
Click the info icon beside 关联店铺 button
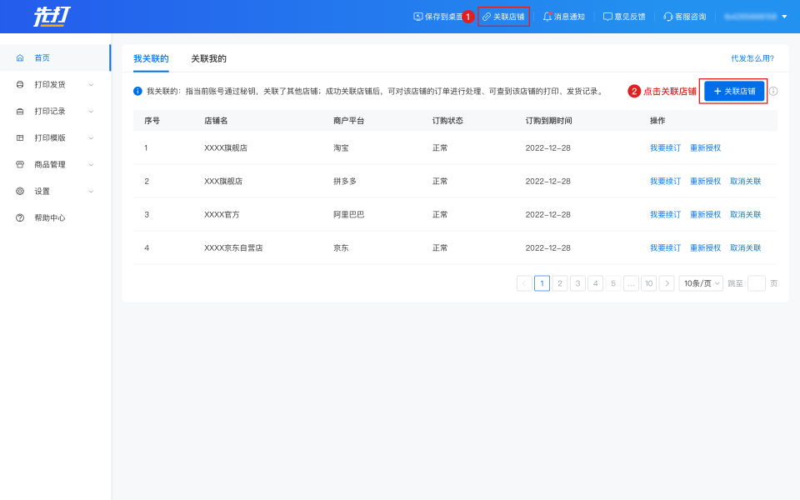coord(773,91)
